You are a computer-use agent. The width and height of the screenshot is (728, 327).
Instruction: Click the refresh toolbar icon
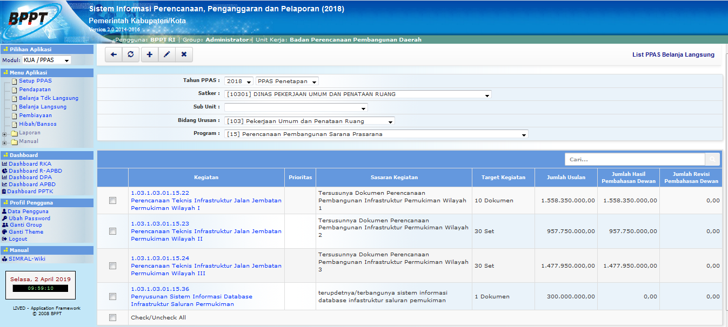tap(130, 54)
